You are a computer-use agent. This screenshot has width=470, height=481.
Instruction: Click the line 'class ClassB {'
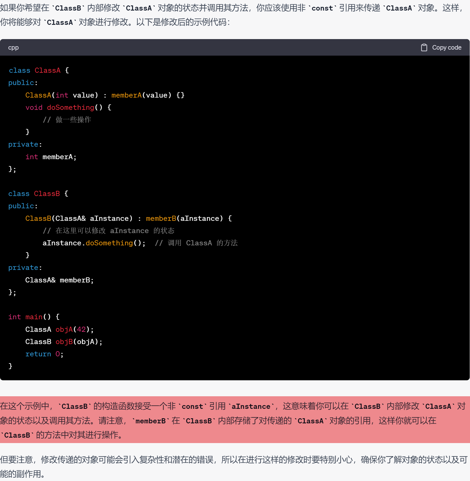[38, 194]
